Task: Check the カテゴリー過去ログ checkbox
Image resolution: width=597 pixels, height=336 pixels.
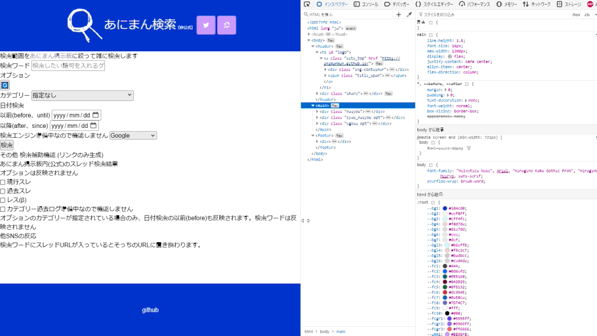Action: point(3,209)
